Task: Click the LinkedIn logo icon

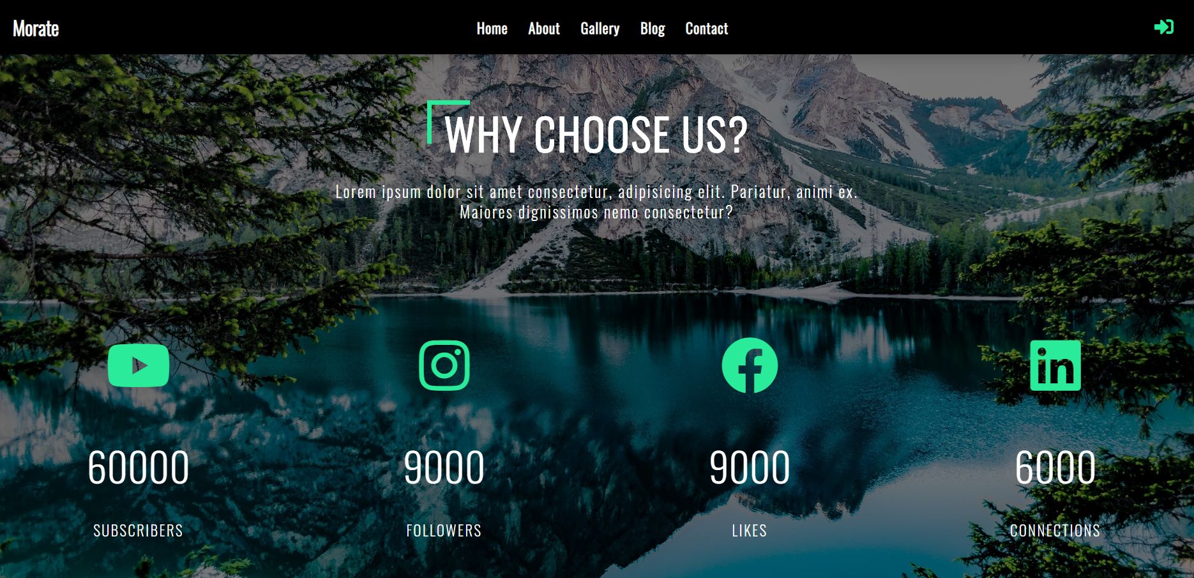Action: 1055,365
